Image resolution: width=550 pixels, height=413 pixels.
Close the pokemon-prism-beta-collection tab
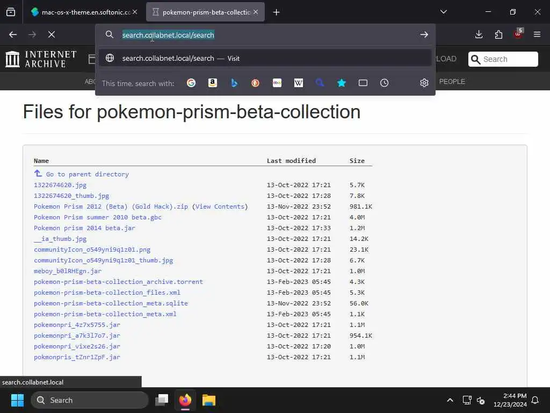pos(256,12)
